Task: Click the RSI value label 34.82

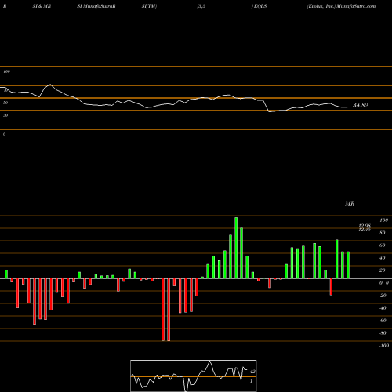Action: [x=361, y=105]
